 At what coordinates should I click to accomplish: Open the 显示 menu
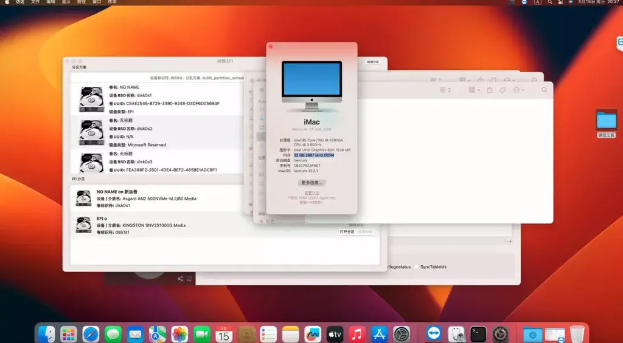[66, 2]
